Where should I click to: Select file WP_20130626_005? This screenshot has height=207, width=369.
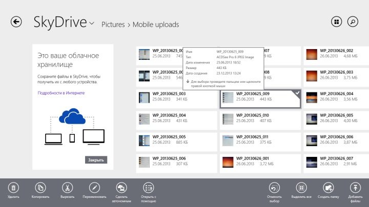[x=336, y=121]
